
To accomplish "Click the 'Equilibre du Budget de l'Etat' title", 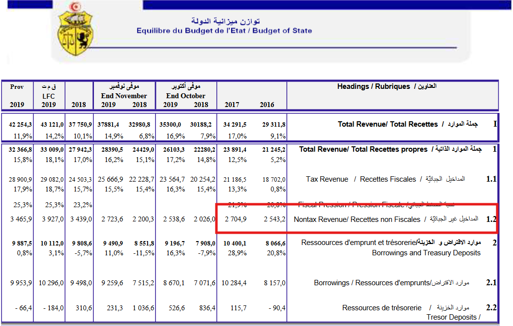I will coord(224,30).
